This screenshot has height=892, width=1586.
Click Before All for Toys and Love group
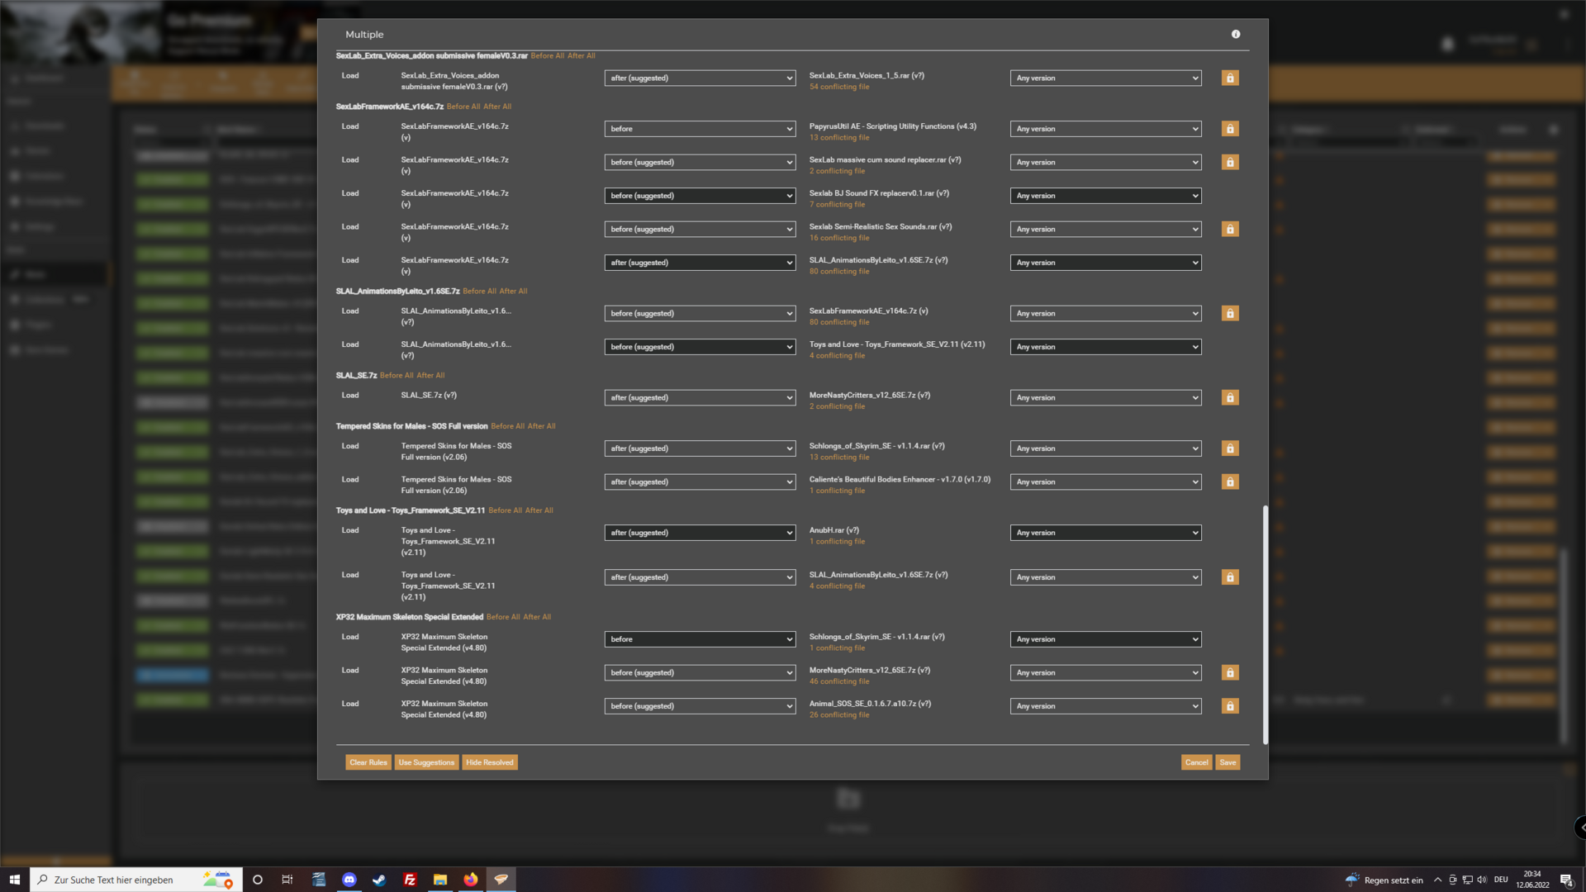click(506, 510)
